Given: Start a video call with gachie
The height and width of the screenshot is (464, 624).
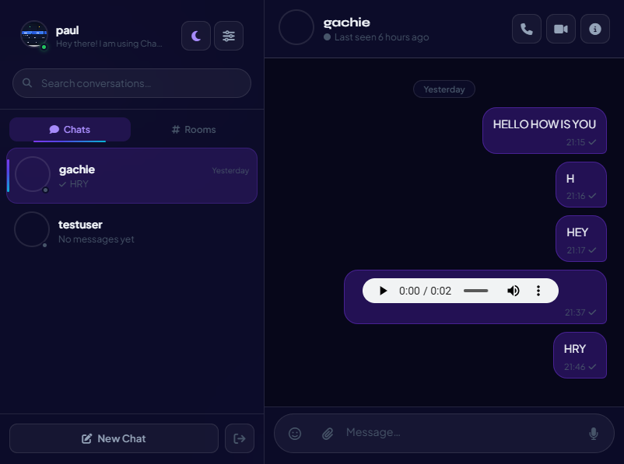Looking at the screenshot, I should click(x=561, y=29).
